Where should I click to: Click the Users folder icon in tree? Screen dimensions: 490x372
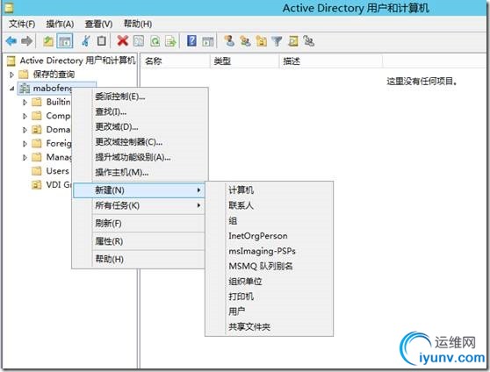click(x=37, y=171)
